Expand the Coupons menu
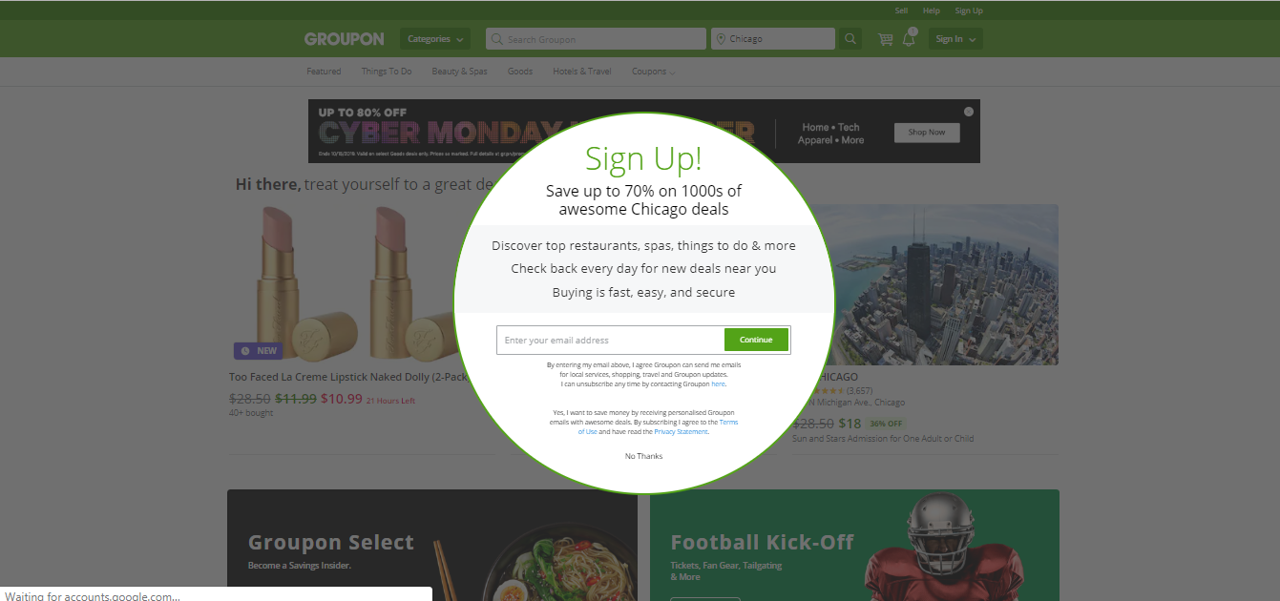1280x601 pixels. click(653, 72)
